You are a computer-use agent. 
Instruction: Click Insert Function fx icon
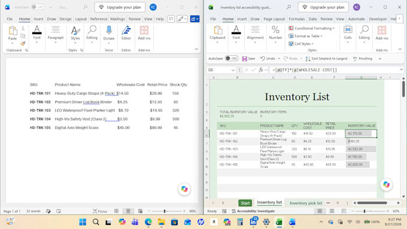click(260, 70)
